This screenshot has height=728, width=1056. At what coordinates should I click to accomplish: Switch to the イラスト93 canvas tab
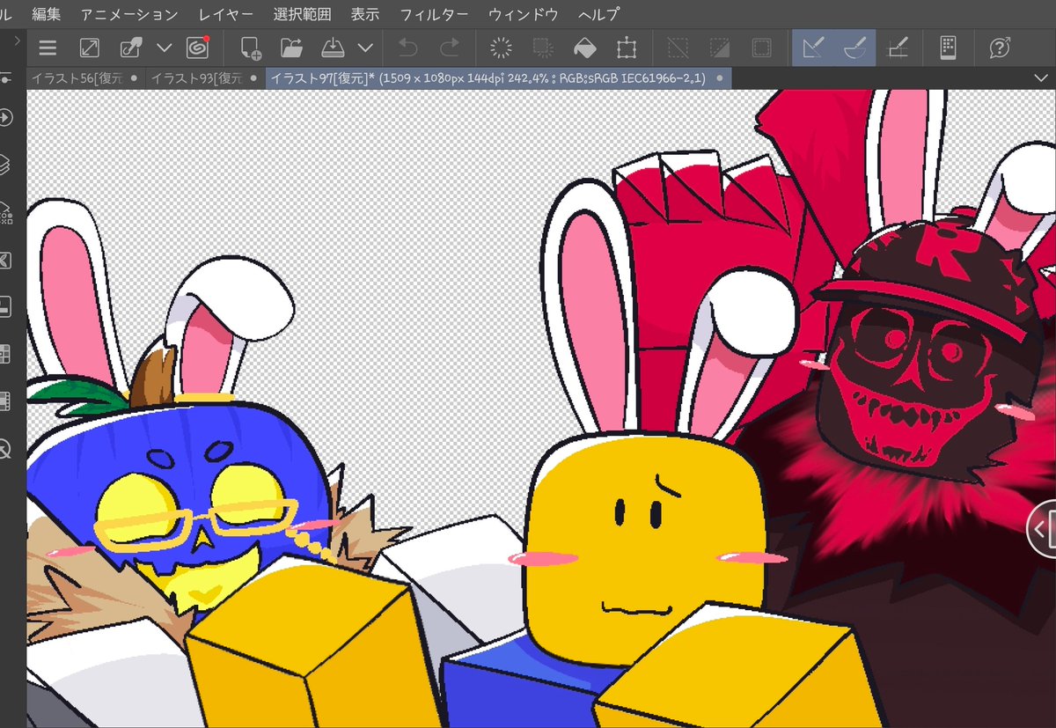pyautogui.click(x=195, y=77)
